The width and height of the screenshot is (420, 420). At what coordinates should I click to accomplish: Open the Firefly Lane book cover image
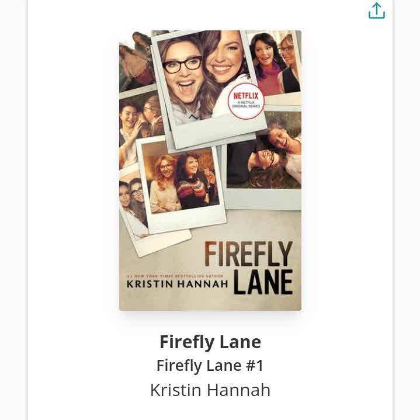[210, 171]
